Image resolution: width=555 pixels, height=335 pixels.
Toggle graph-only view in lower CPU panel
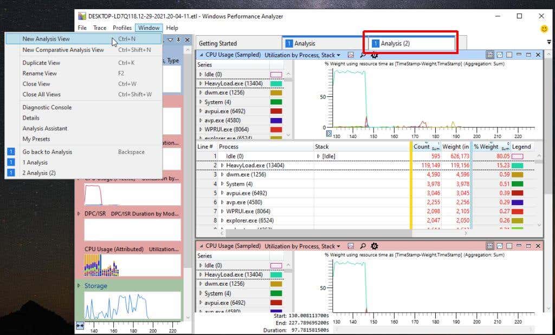(x=499, y=246)
